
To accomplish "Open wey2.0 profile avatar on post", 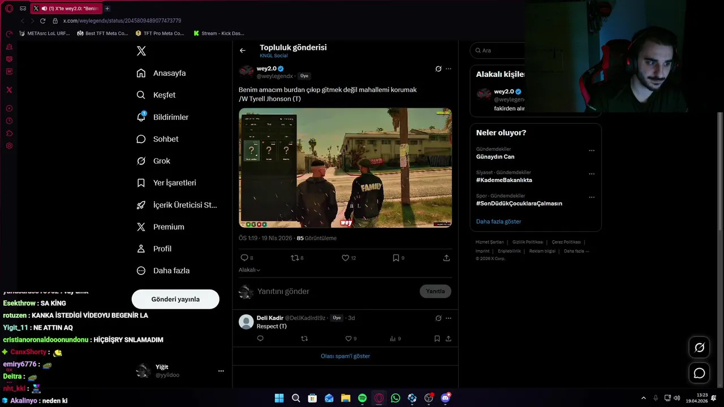I will pyautogui.click(x=246, y=71).
